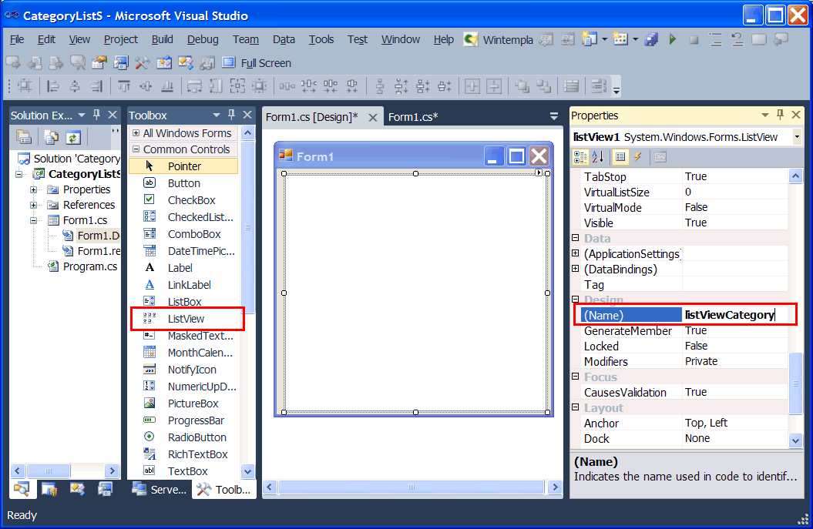Open the object selector dropdown in Properties

(797, 137)
